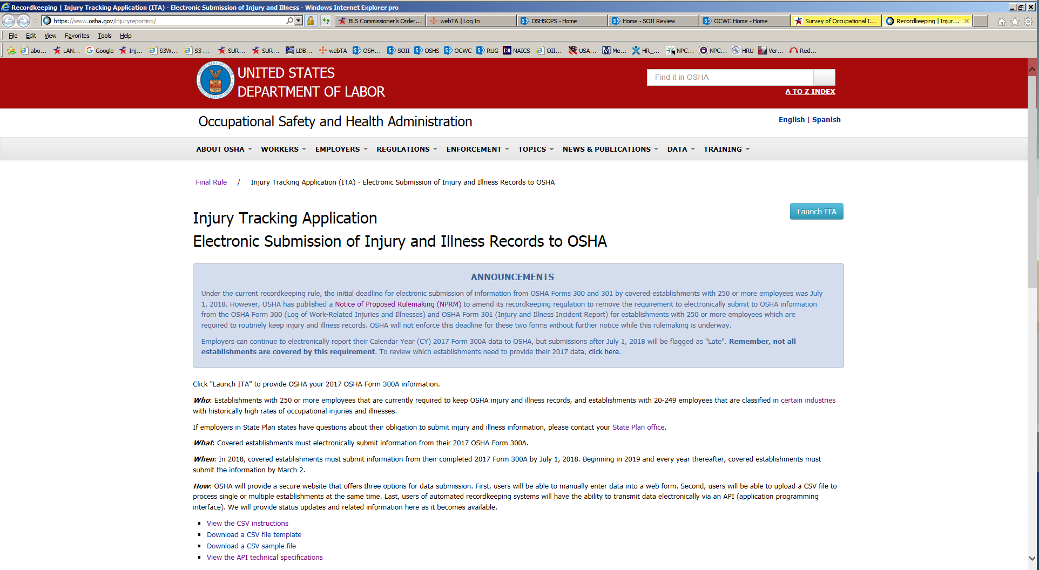Open the State Plan office link

pos(638,427)
